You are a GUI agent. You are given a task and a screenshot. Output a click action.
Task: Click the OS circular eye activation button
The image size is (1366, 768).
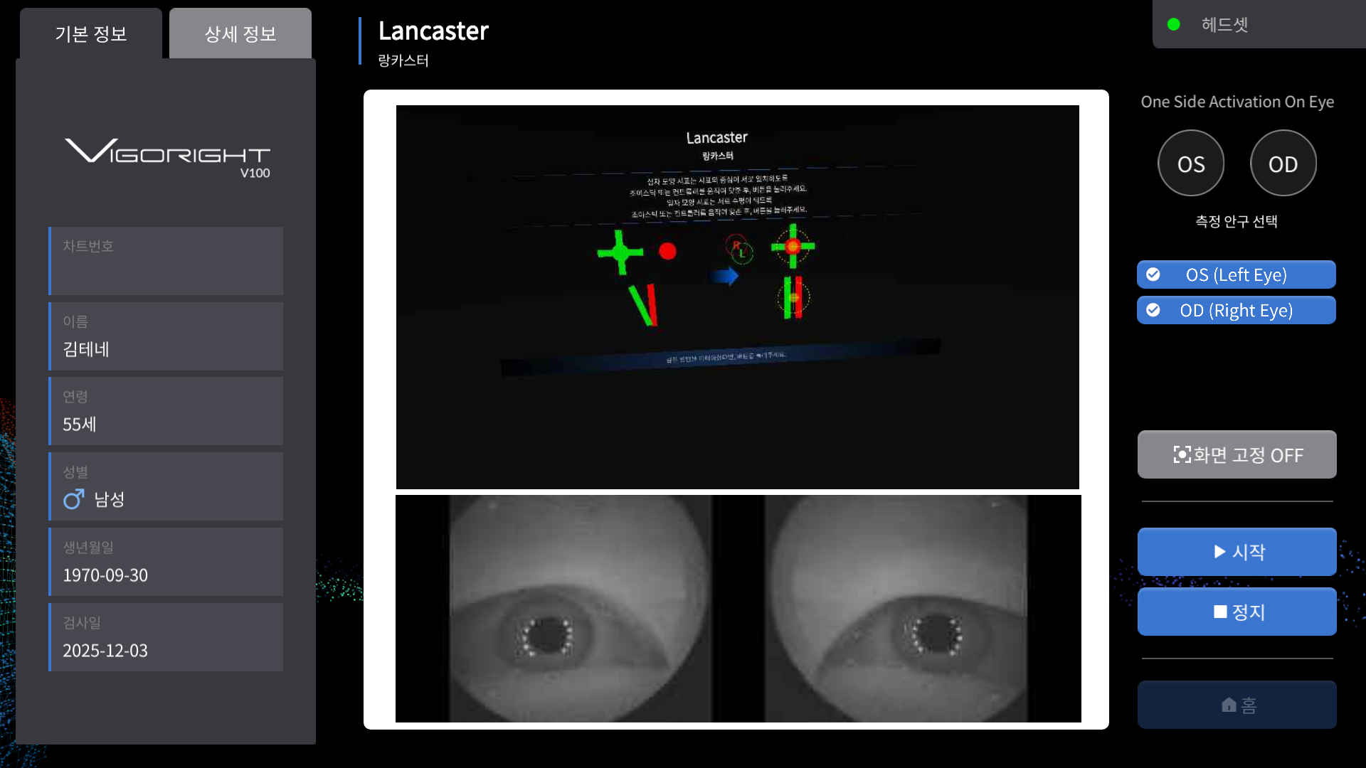pyautogui.click(x=1190, y=164)
